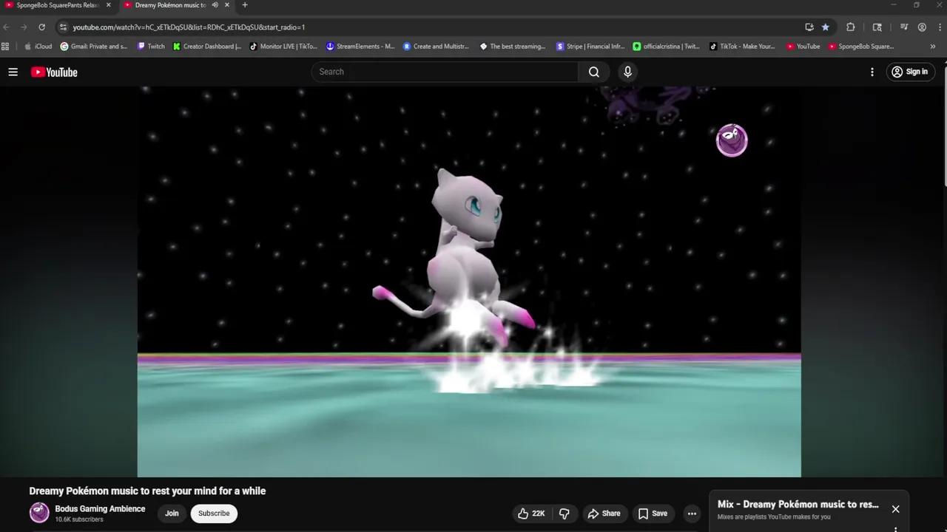The height and width of the screenshot is (532, 947).
Task: Open the Extensions puzzle icon
Action: (x=851, y=27)
